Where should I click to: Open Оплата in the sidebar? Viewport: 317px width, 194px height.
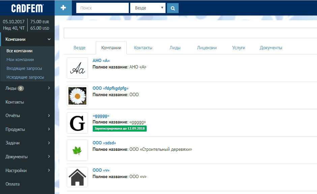click(12, 184)
